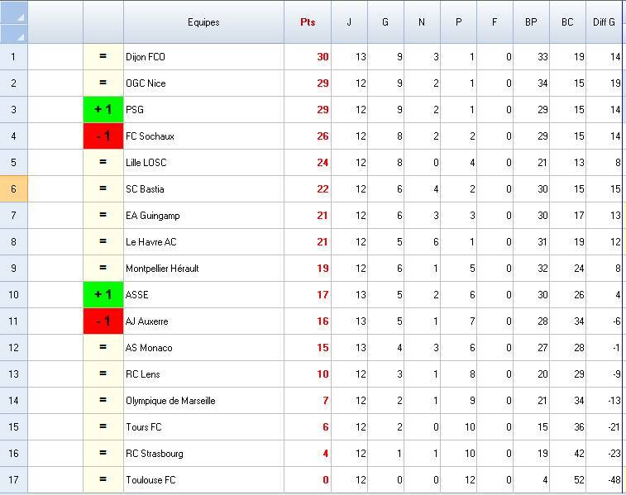Click the J column header
626x495 pixels.
[349, 22]
